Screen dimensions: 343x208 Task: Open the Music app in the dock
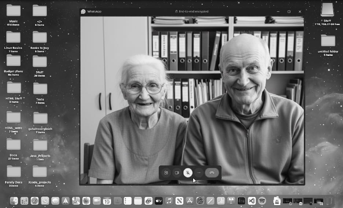point(169,201)
